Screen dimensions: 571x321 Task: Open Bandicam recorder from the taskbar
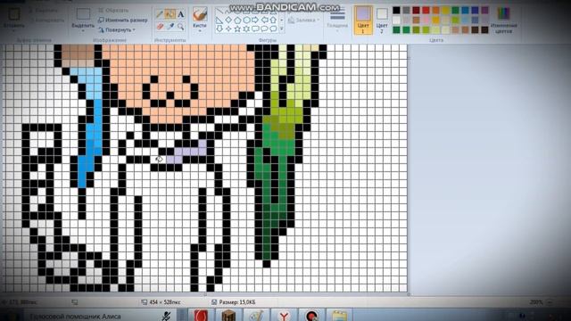point(311,316)
